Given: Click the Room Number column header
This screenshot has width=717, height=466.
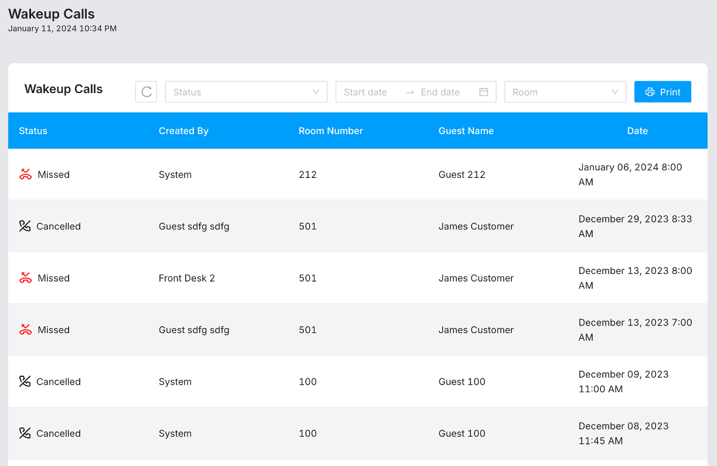Looking at the screenshot, I should point(331,131).
